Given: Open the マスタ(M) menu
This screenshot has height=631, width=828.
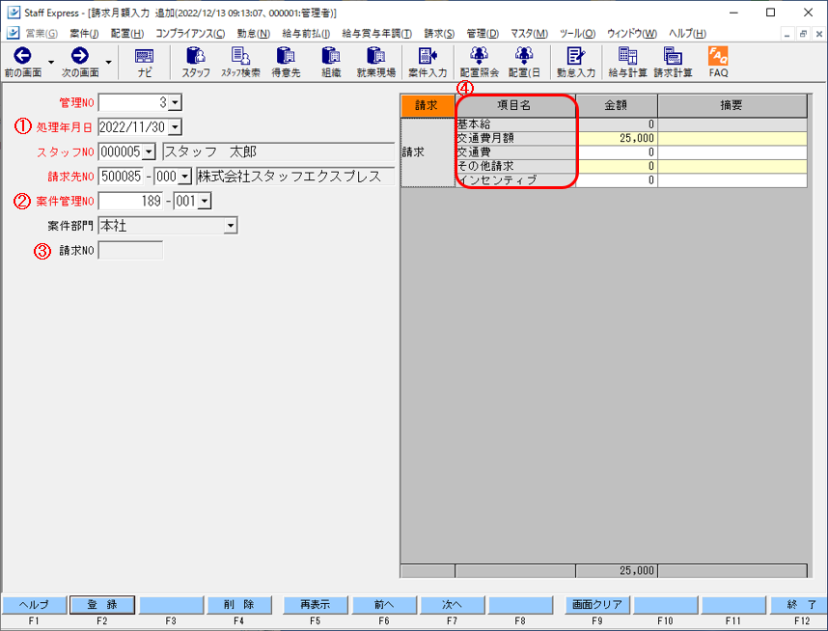Looking at the screenshot, I should tap(529, 33).
